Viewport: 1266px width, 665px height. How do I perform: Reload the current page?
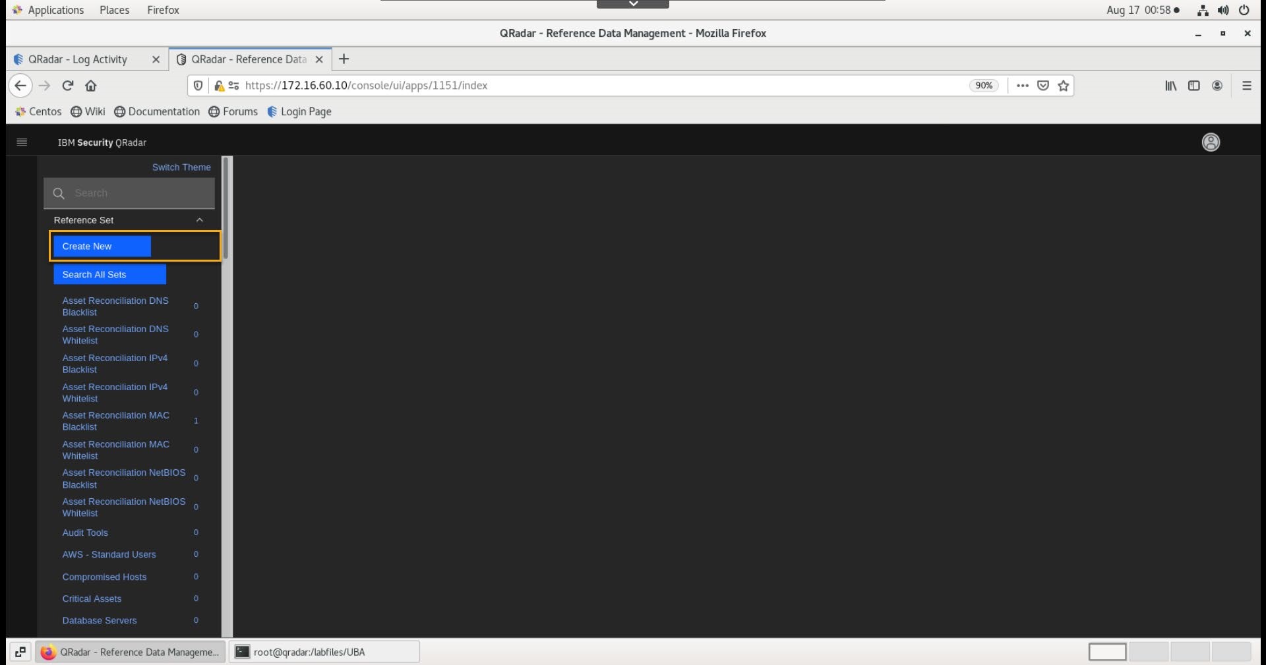tap(67, 86)
